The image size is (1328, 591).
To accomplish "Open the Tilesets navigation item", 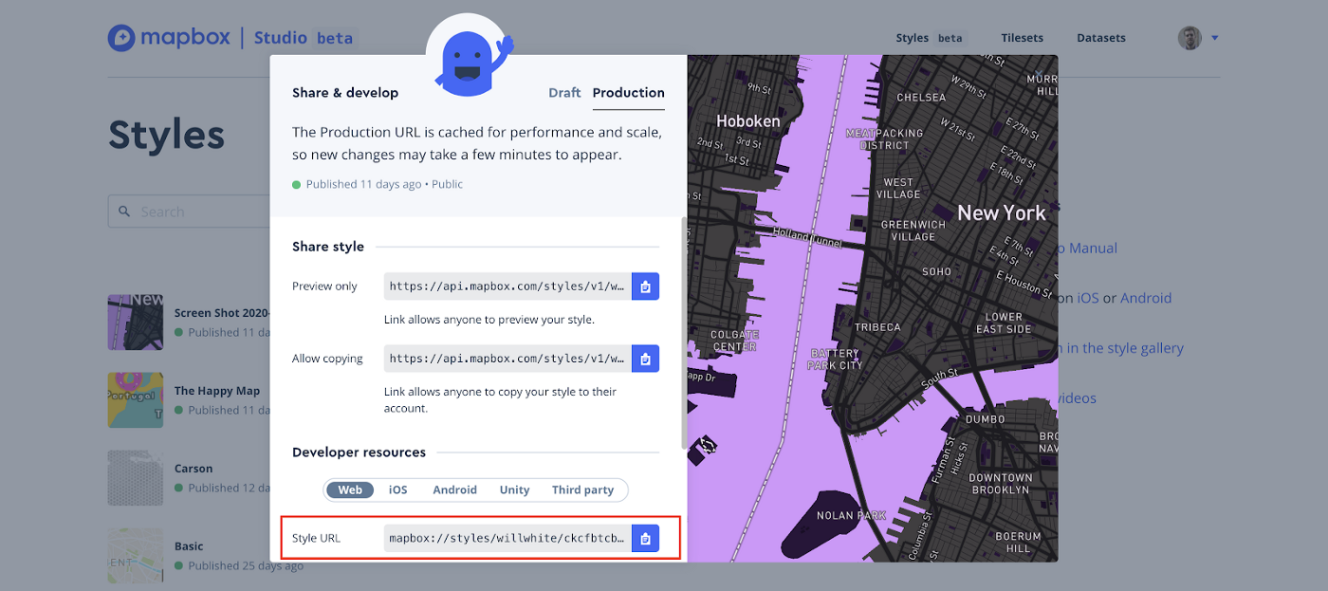I will 1022,38.
